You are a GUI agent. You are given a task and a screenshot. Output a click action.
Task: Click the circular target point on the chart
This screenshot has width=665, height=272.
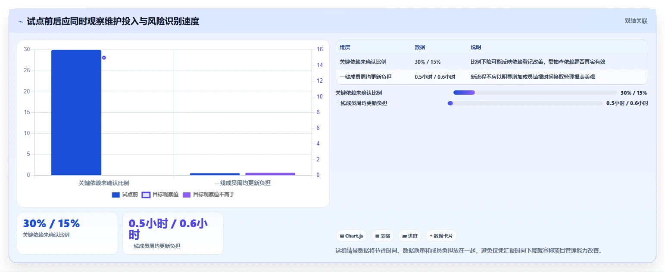pos(104,58)
